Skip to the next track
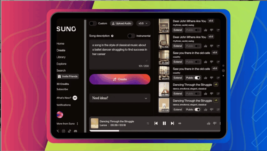This screenshot has height=151, width=267. [172, 123]
